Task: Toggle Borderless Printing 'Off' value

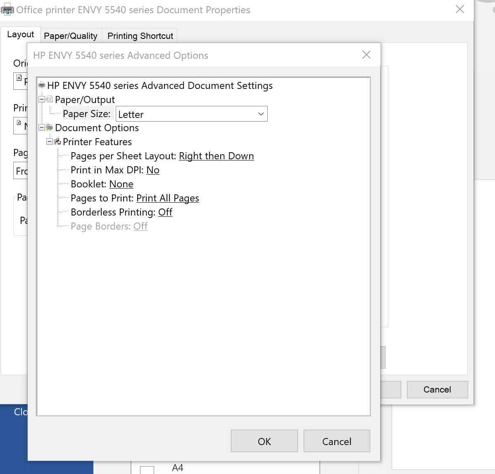Action: coord(165,212)
